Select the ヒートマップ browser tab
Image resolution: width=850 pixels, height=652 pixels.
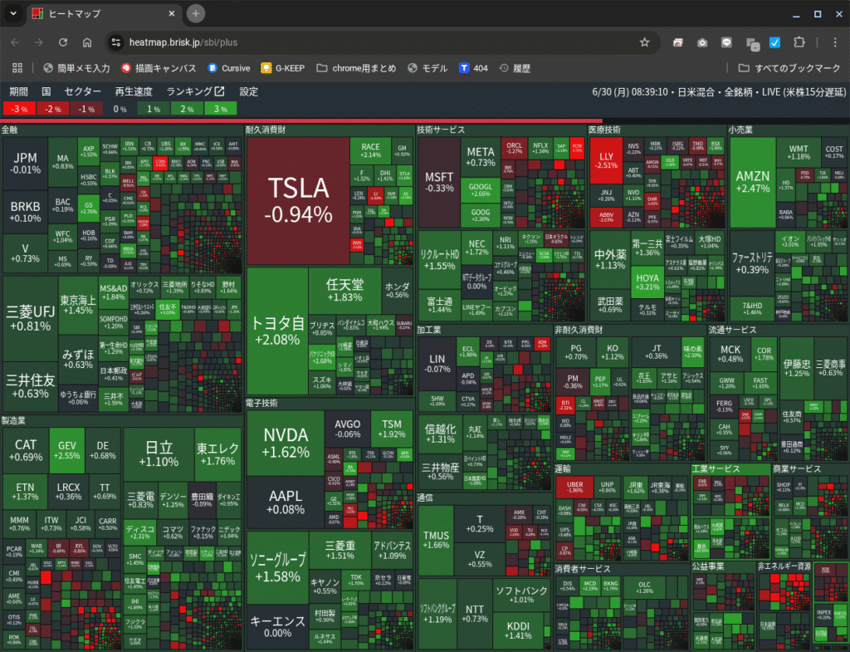[103, 13]
